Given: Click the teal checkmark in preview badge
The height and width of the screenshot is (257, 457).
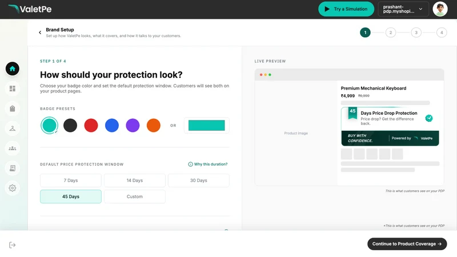Looking at the screenshot, I should [429, 118].
